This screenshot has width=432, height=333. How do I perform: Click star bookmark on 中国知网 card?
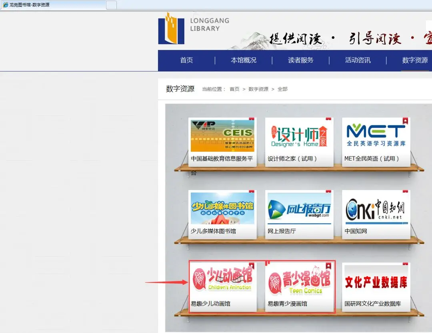pyautogui.click(x=405, y=191)
